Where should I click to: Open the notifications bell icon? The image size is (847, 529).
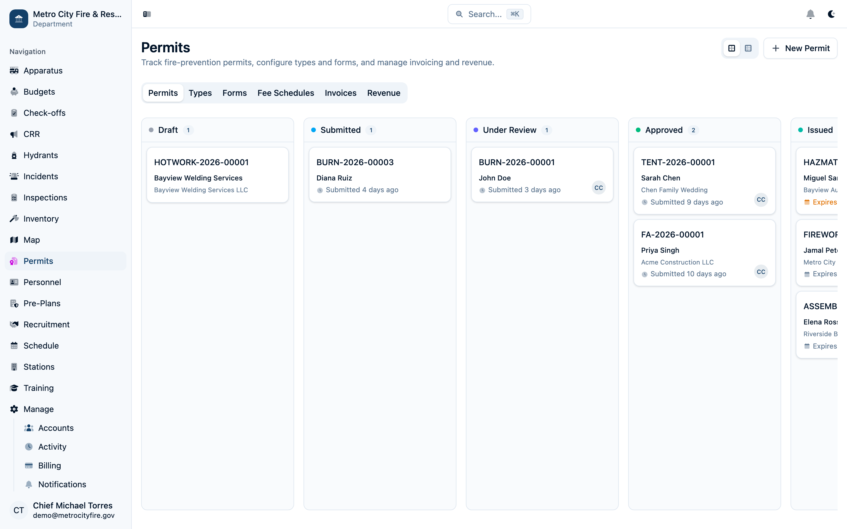coord(810,14)
